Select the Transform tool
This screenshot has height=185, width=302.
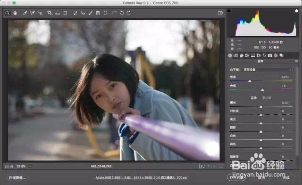65,13
